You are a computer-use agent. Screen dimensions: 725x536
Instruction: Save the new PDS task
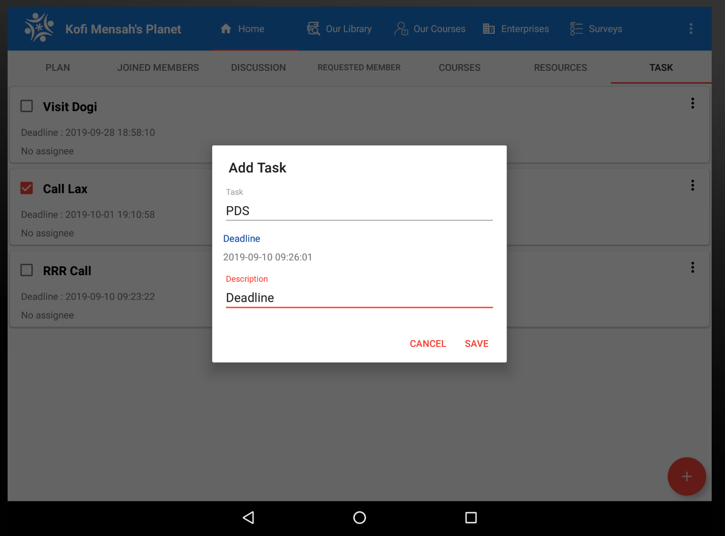click(x=476, y=344)
